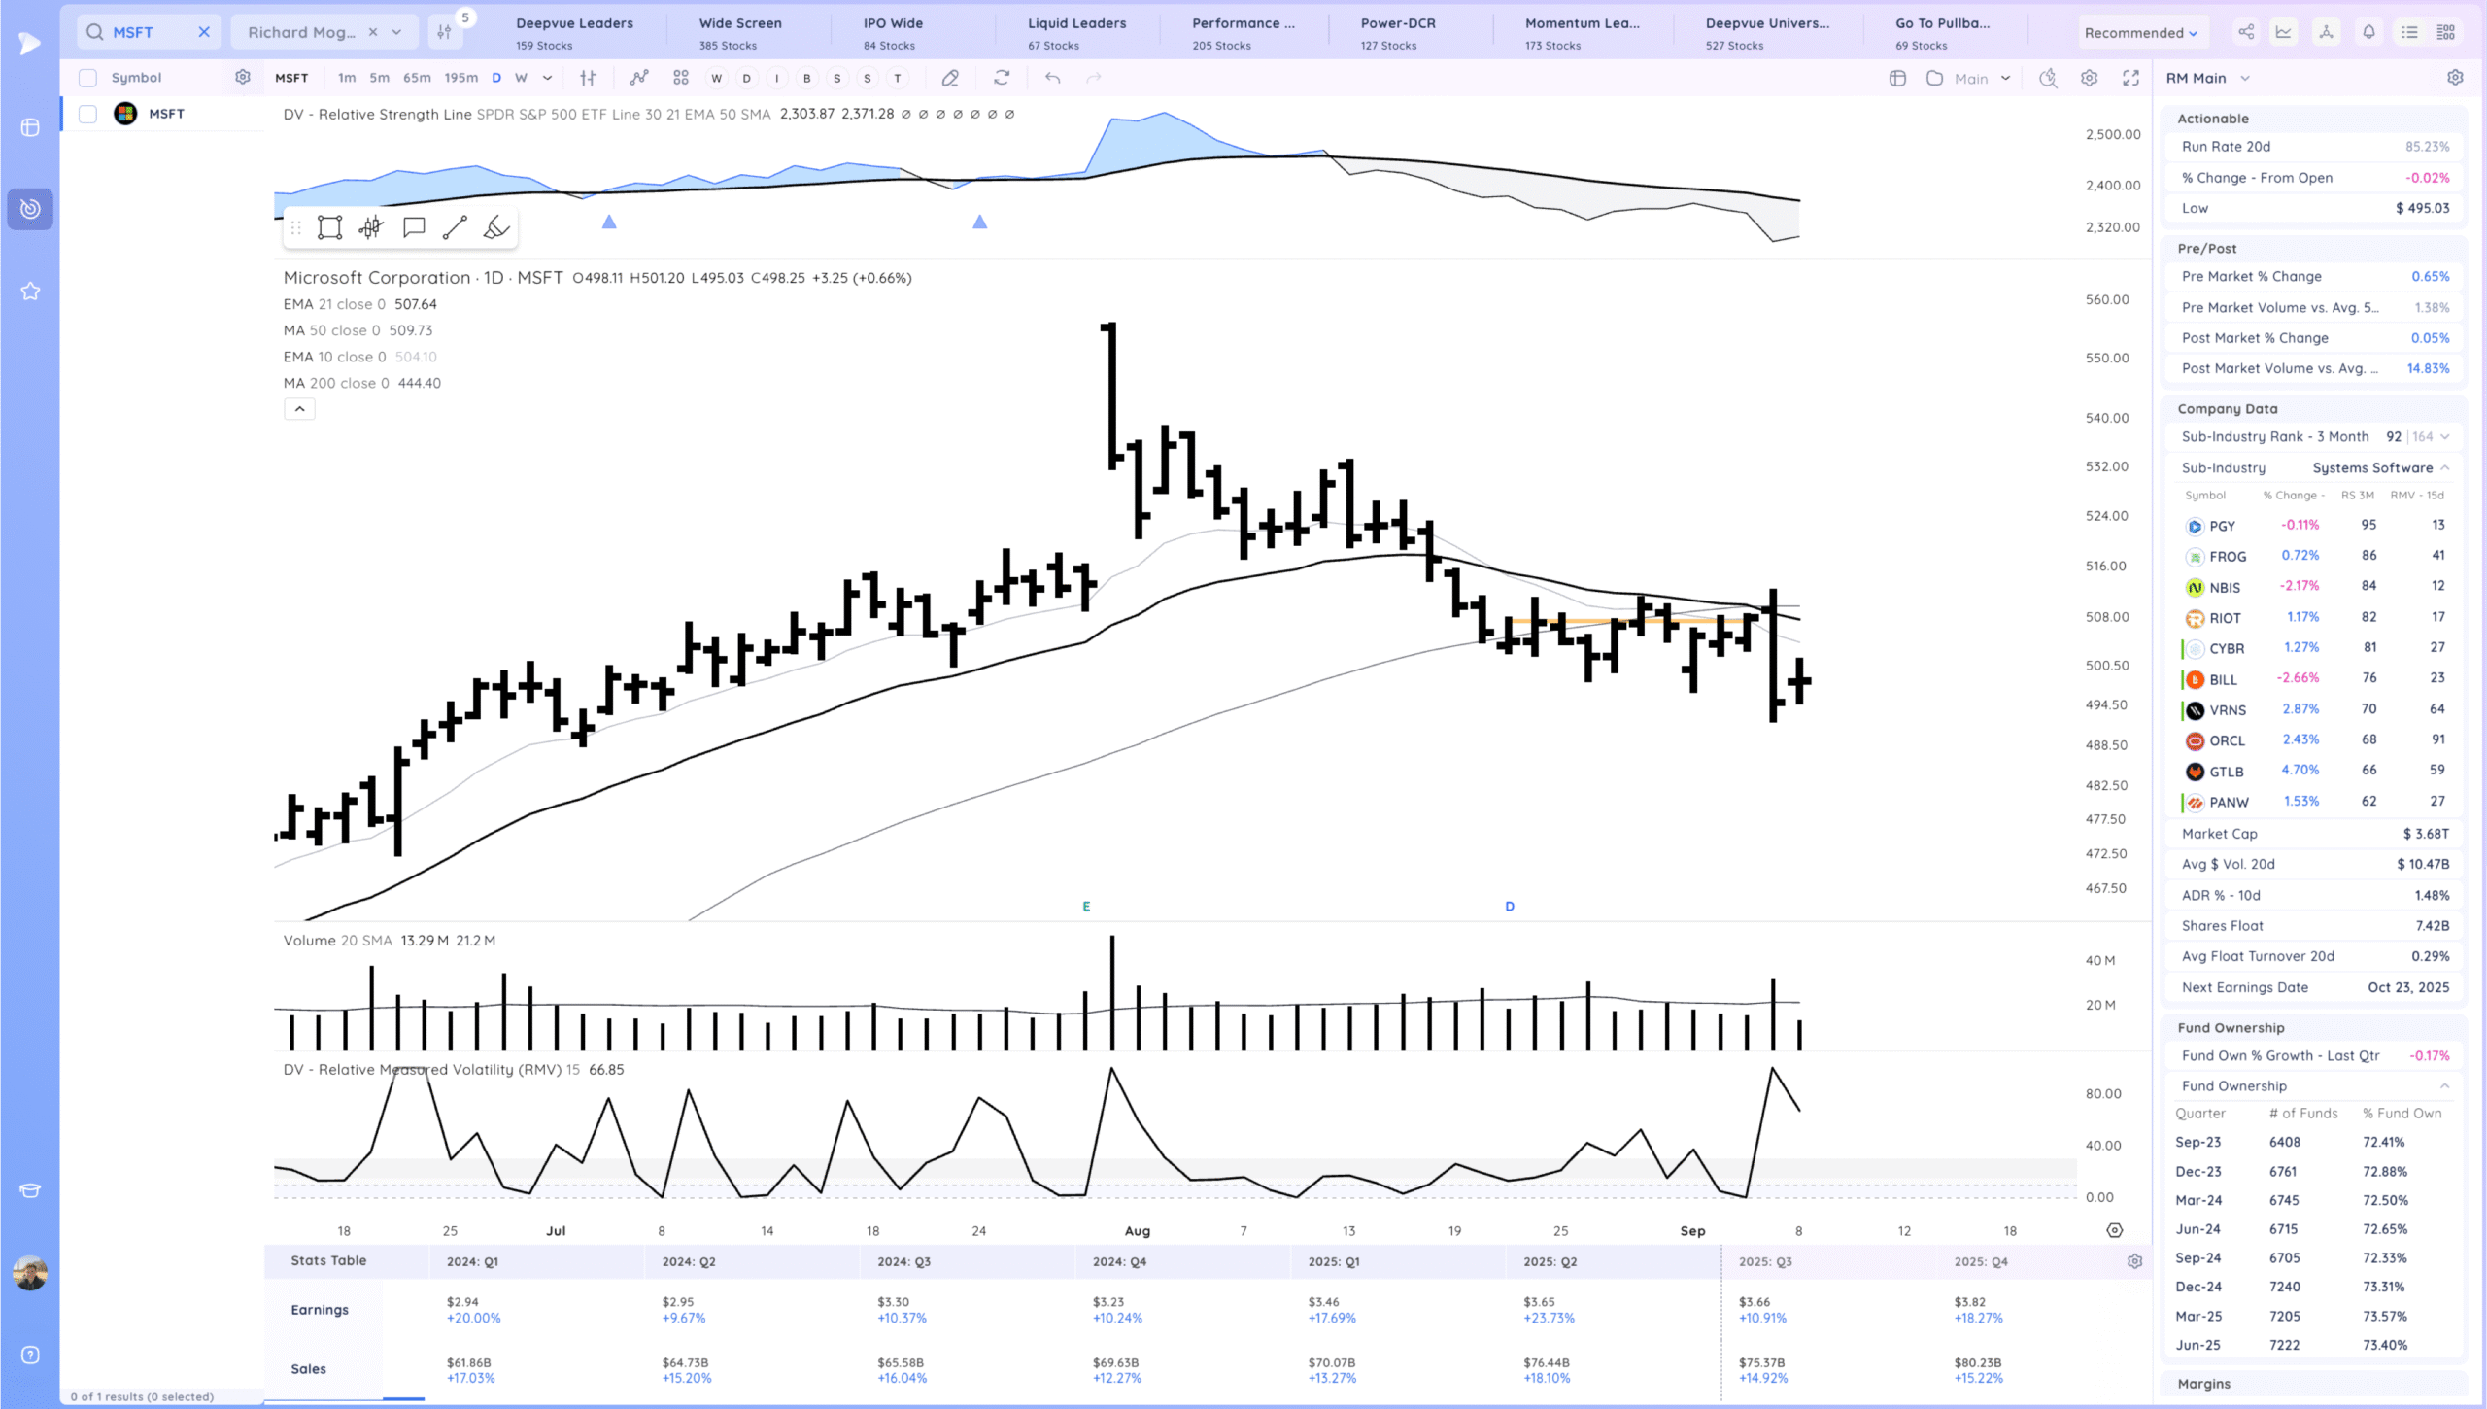Collapse the Sub-Industry Systems Software list
This screenshot has height=1409, width=2487.
coord(2444,467)
